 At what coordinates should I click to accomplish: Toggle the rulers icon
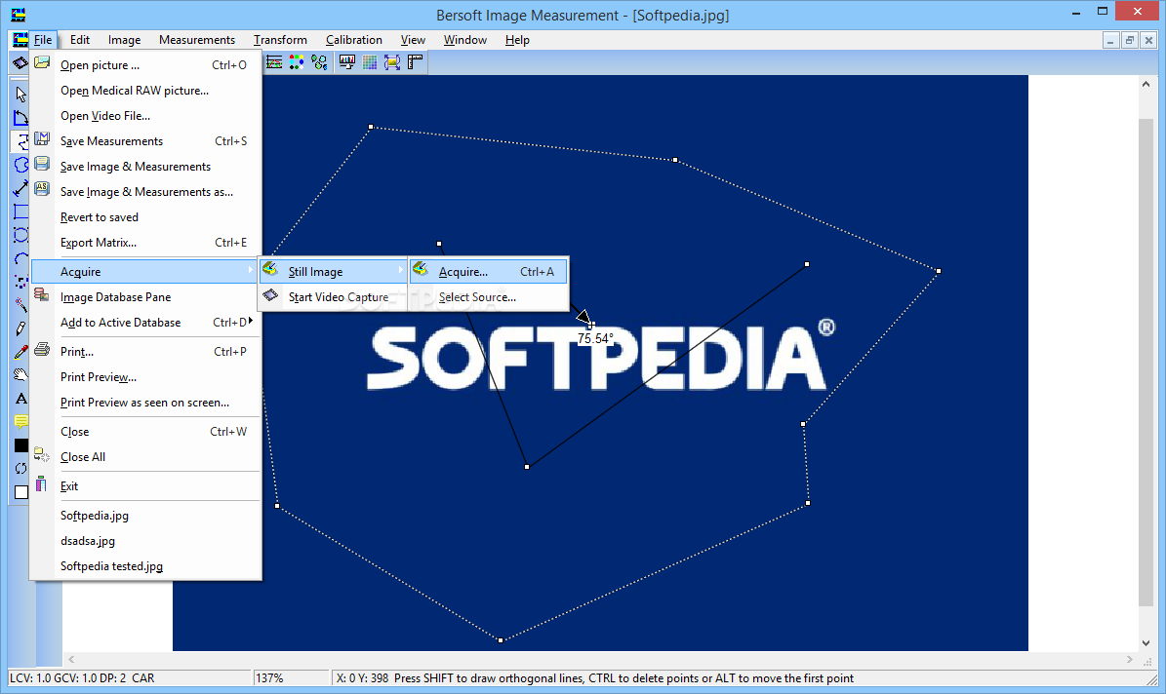tap(415, 62)
